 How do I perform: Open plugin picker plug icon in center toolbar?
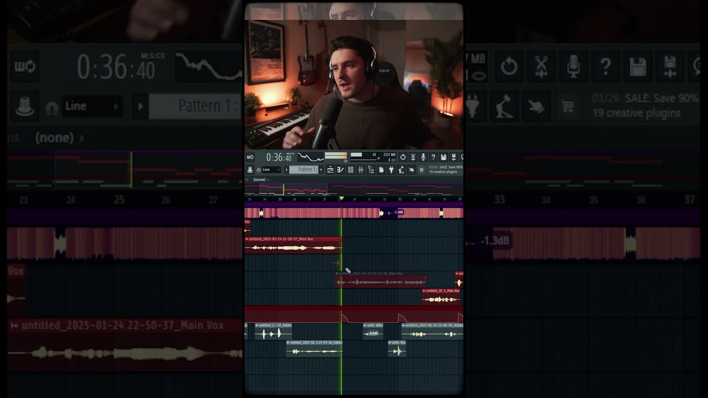tap(391, 170)
